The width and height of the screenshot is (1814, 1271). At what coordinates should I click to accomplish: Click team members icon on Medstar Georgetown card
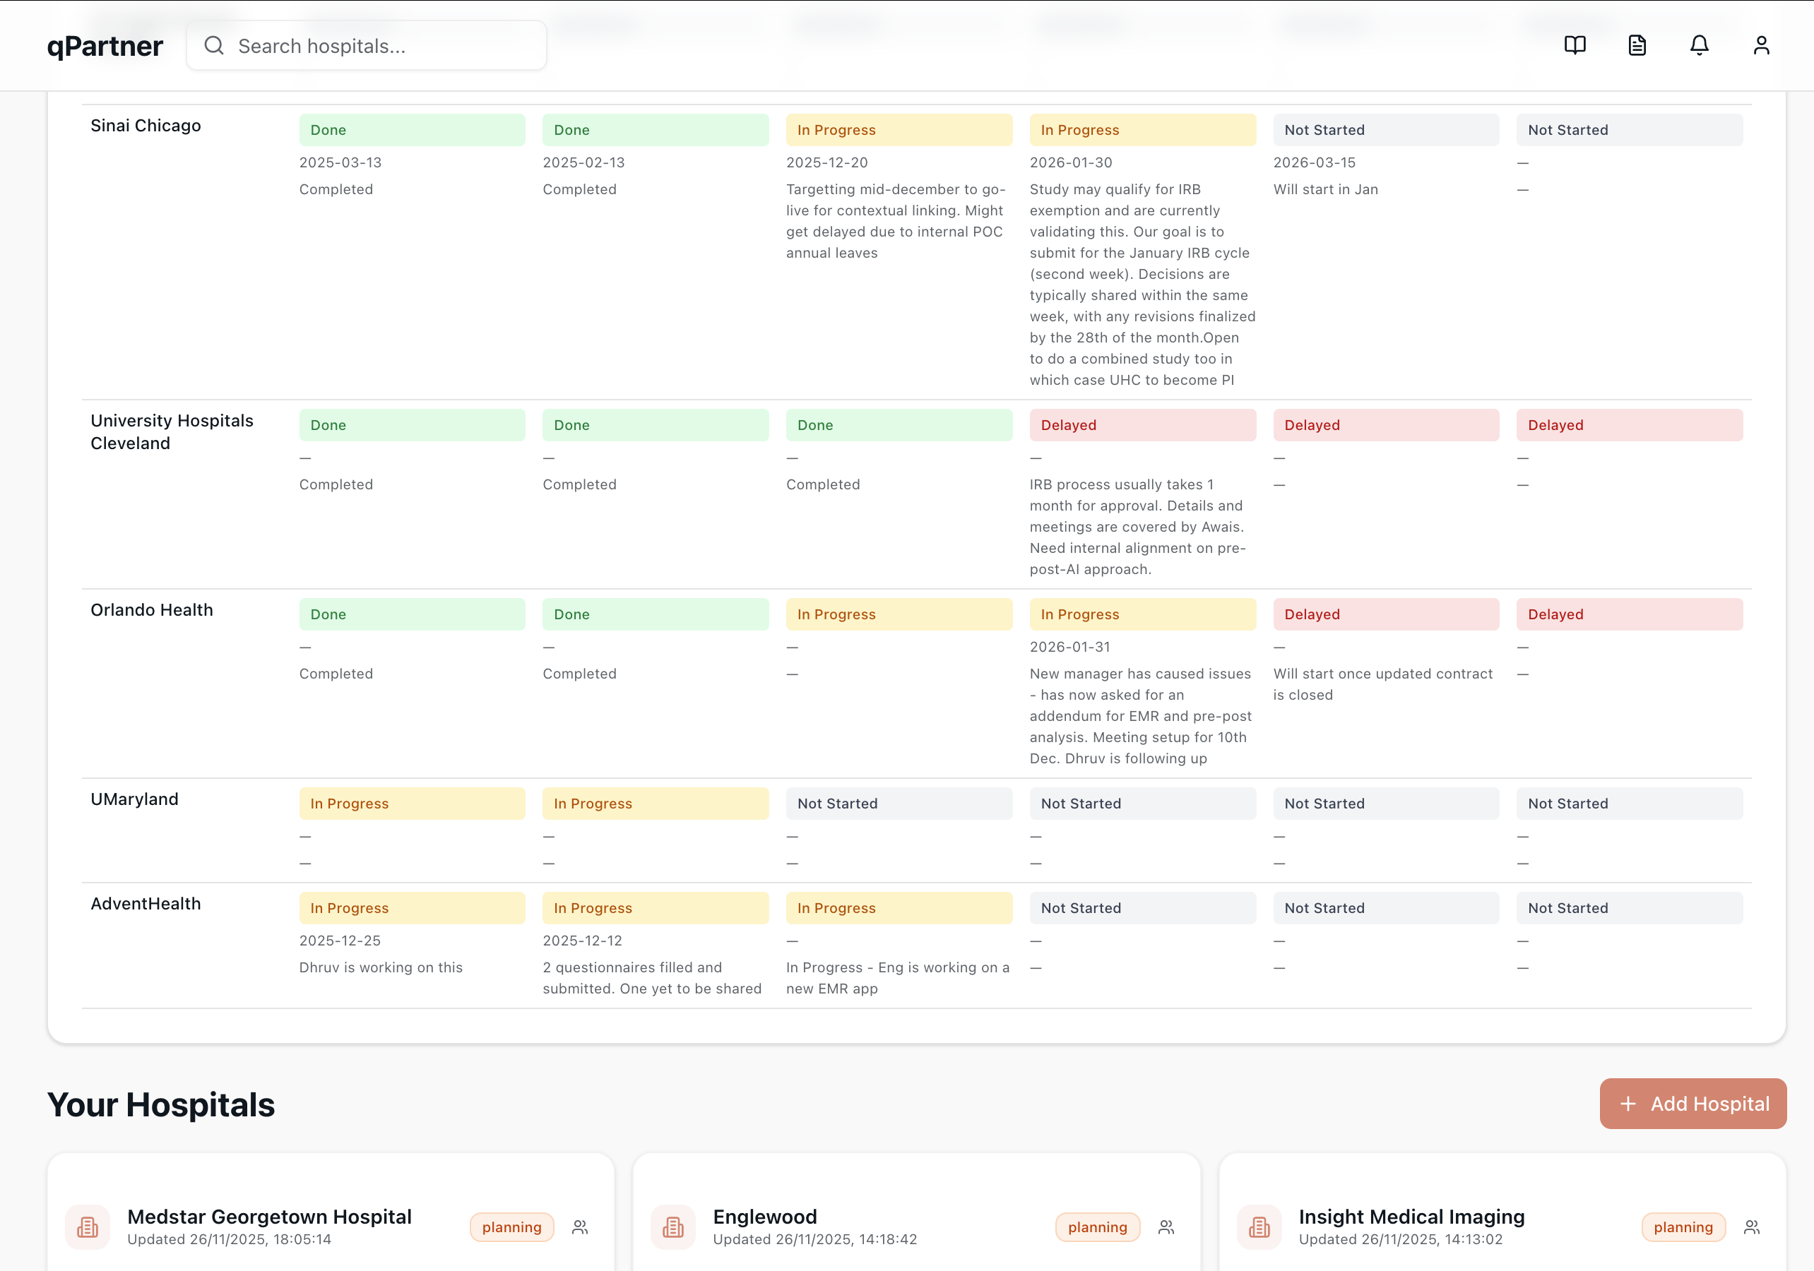pyautogui.click(x=580, y=1227)
